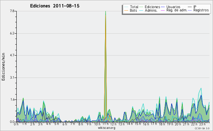Click the y-axis value 1.6

(x=12, y=99)
